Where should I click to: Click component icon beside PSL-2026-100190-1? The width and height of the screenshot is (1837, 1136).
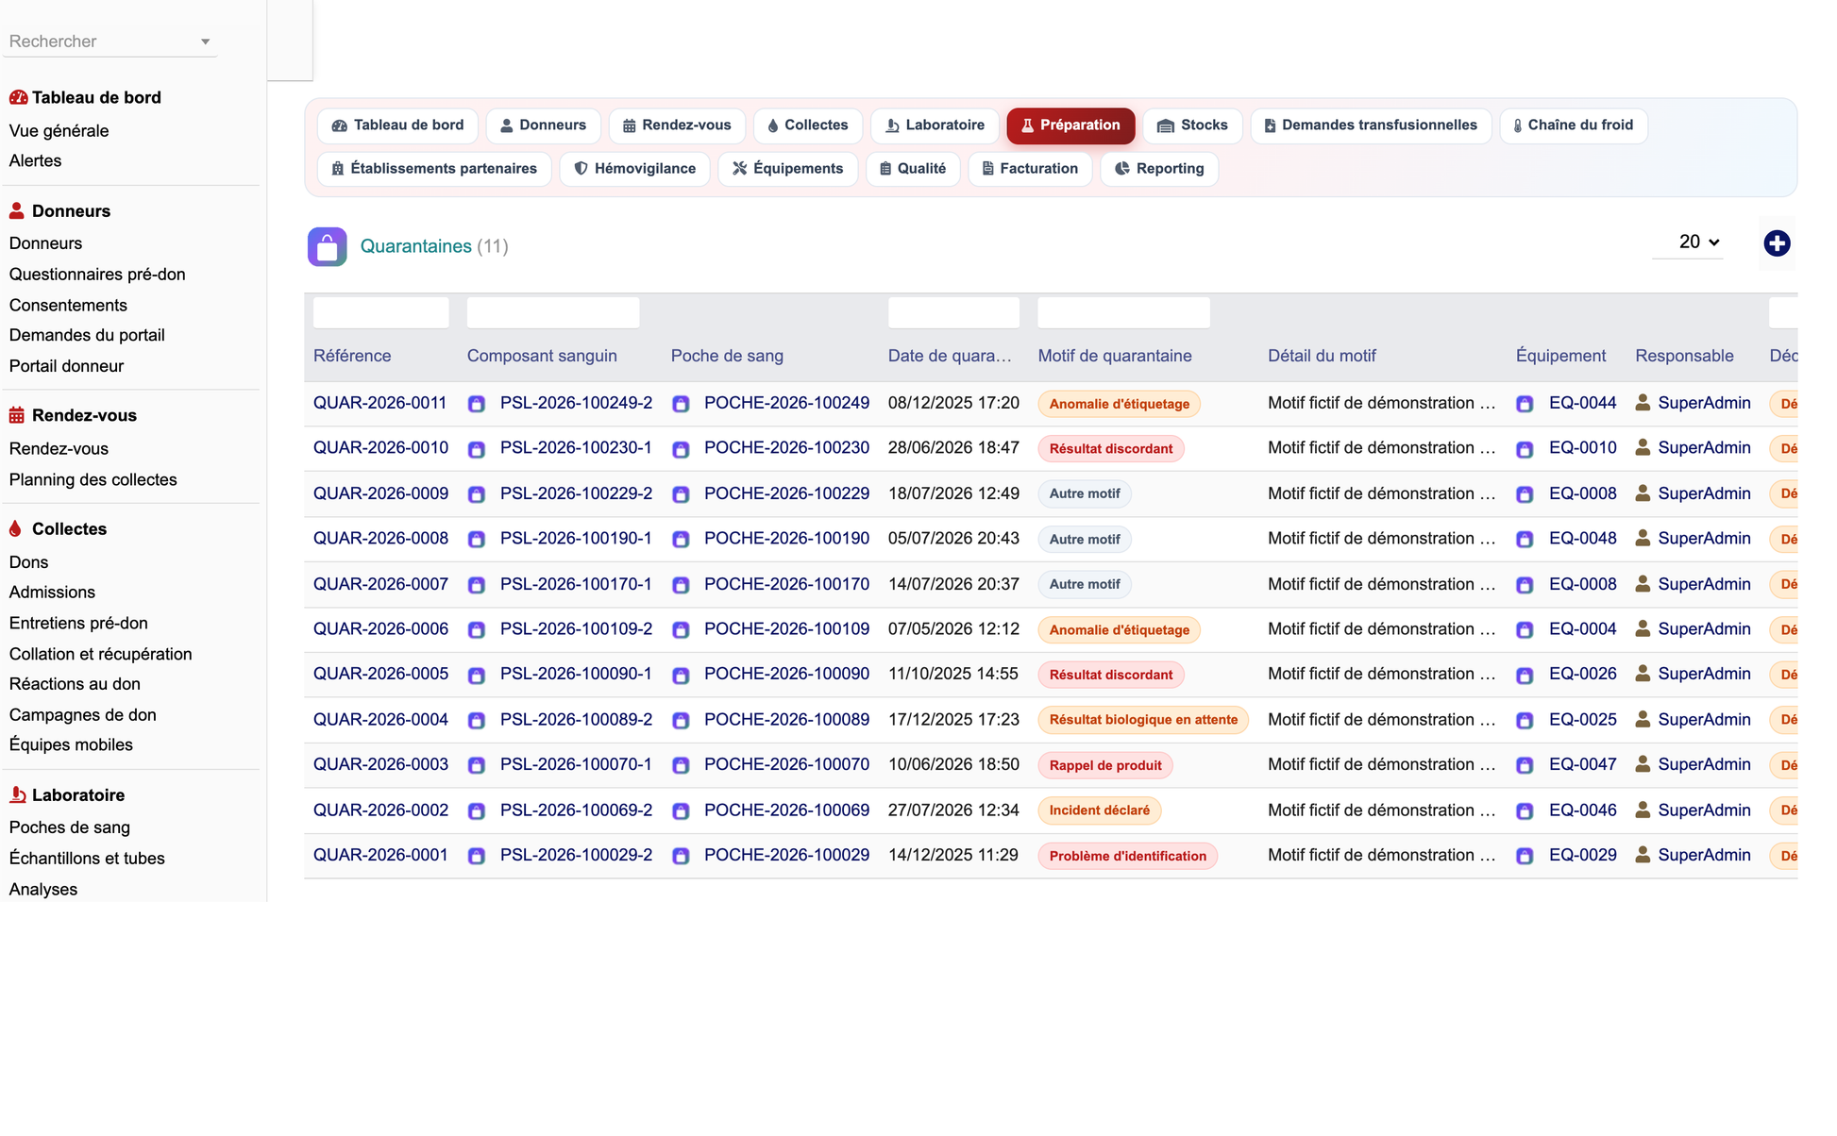477,540
